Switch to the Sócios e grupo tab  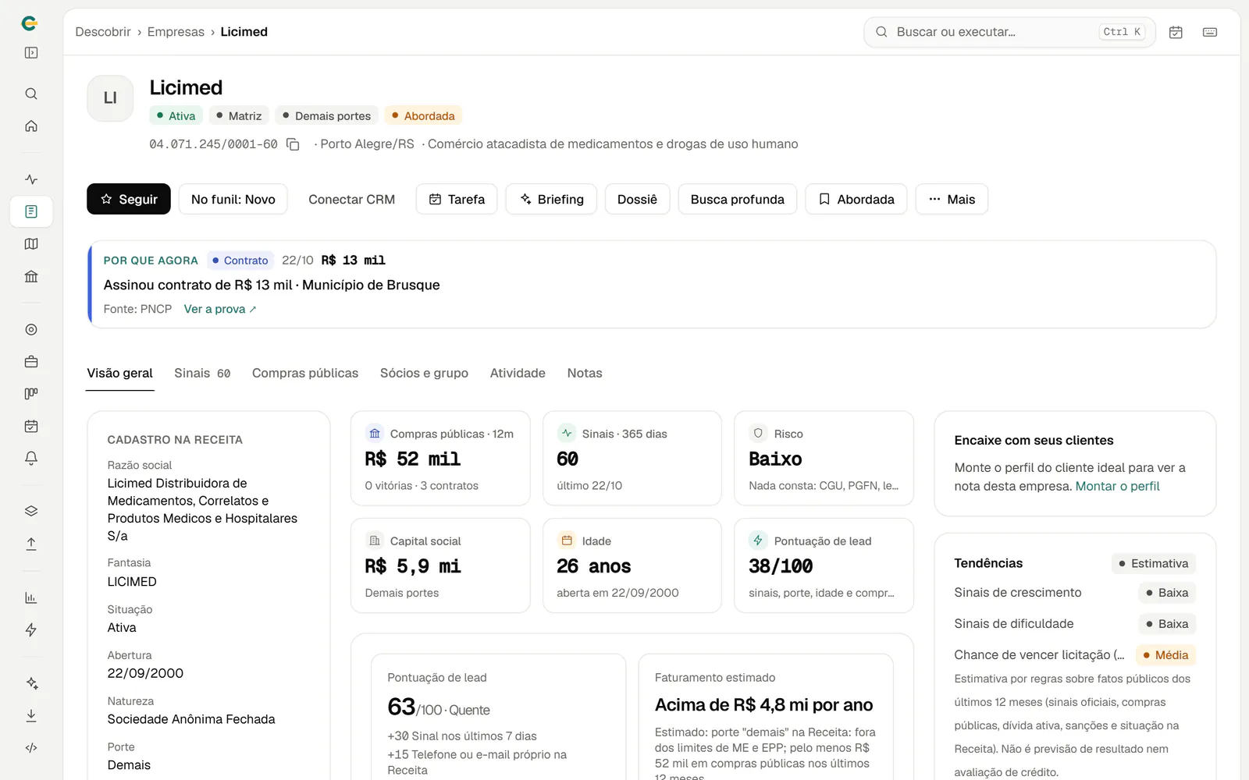pyautogui.click(x=424, y=373)
